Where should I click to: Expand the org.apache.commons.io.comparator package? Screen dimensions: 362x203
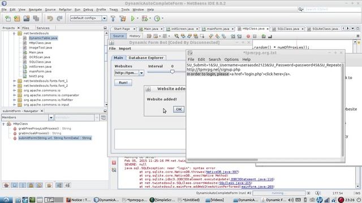pos(14,95)
